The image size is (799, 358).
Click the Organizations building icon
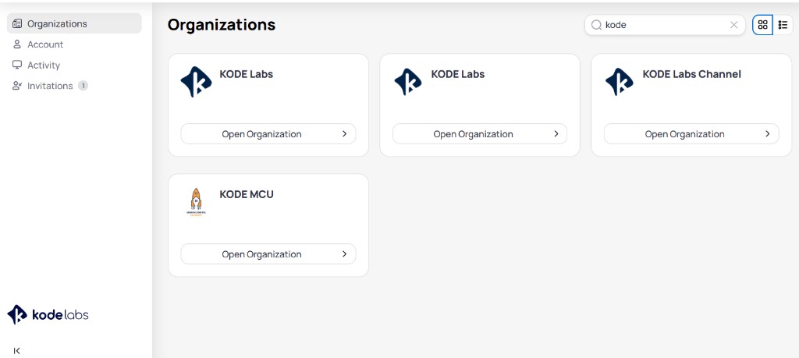(x=17, y=23)
